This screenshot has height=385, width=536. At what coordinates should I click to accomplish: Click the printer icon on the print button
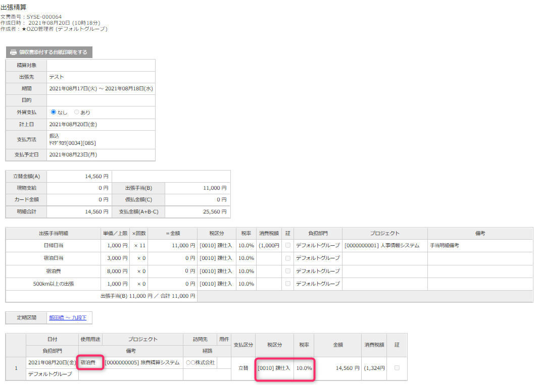(14, 52)
